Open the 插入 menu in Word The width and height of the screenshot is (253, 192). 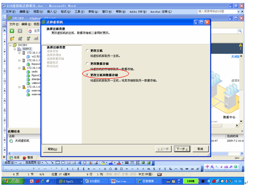tap(52, 12)
